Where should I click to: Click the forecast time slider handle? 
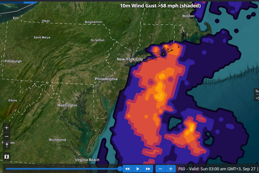click(x=120, y=169)
